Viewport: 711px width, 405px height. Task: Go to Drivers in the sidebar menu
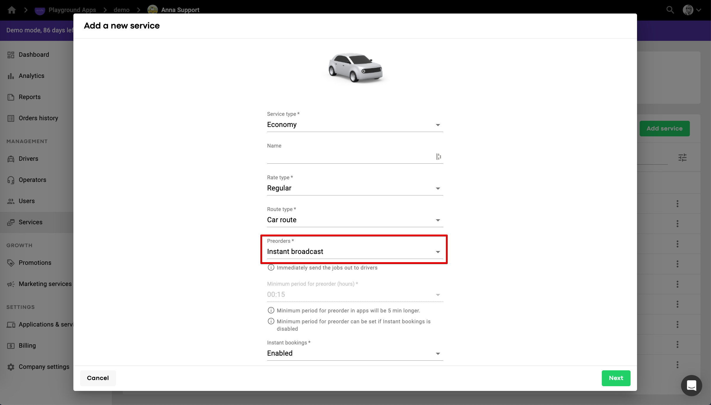[28, 159]
